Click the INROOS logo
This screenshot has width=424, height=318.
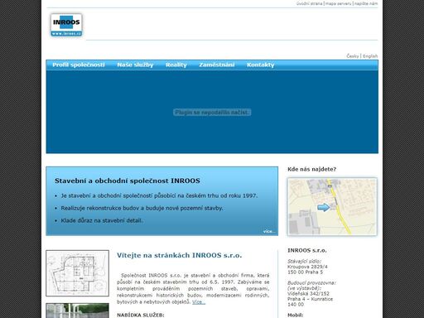[66, 25]
